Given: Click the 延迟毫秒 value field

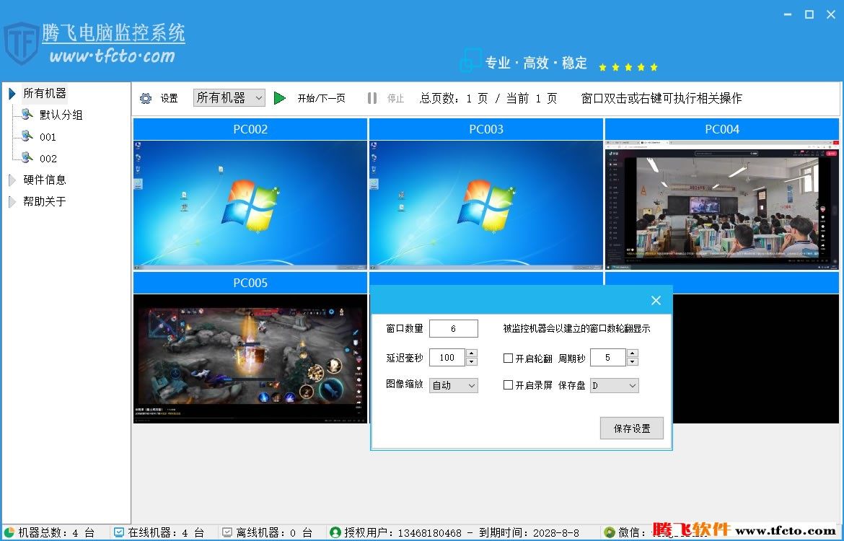Looking at the screenshot, I should coord(447,358).
